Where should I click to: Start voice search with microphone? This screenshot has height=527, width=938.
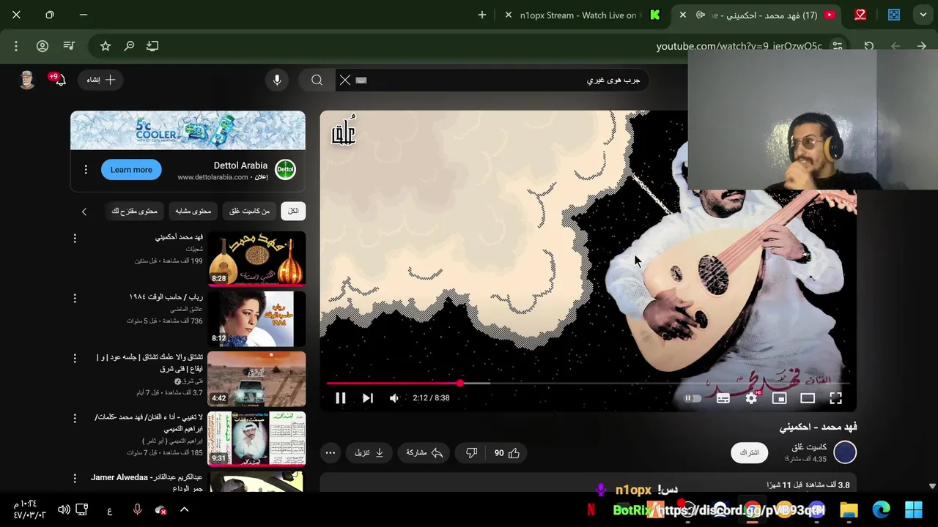coord(277,80)
